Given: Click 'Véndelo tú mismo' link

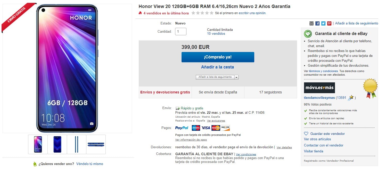Looking at the screenshot, I should pyautogui.click(x=89, y=164).
